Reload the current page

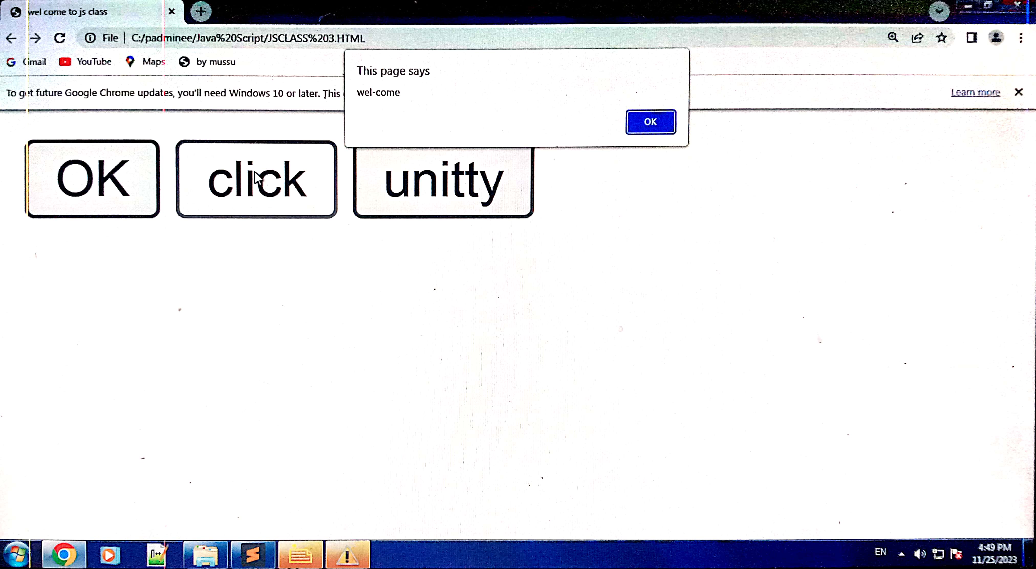click(60, 38)
